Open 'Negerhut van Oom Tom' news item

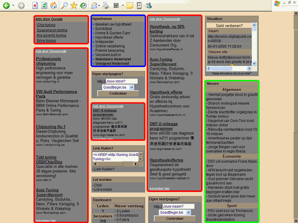[230, 123]
